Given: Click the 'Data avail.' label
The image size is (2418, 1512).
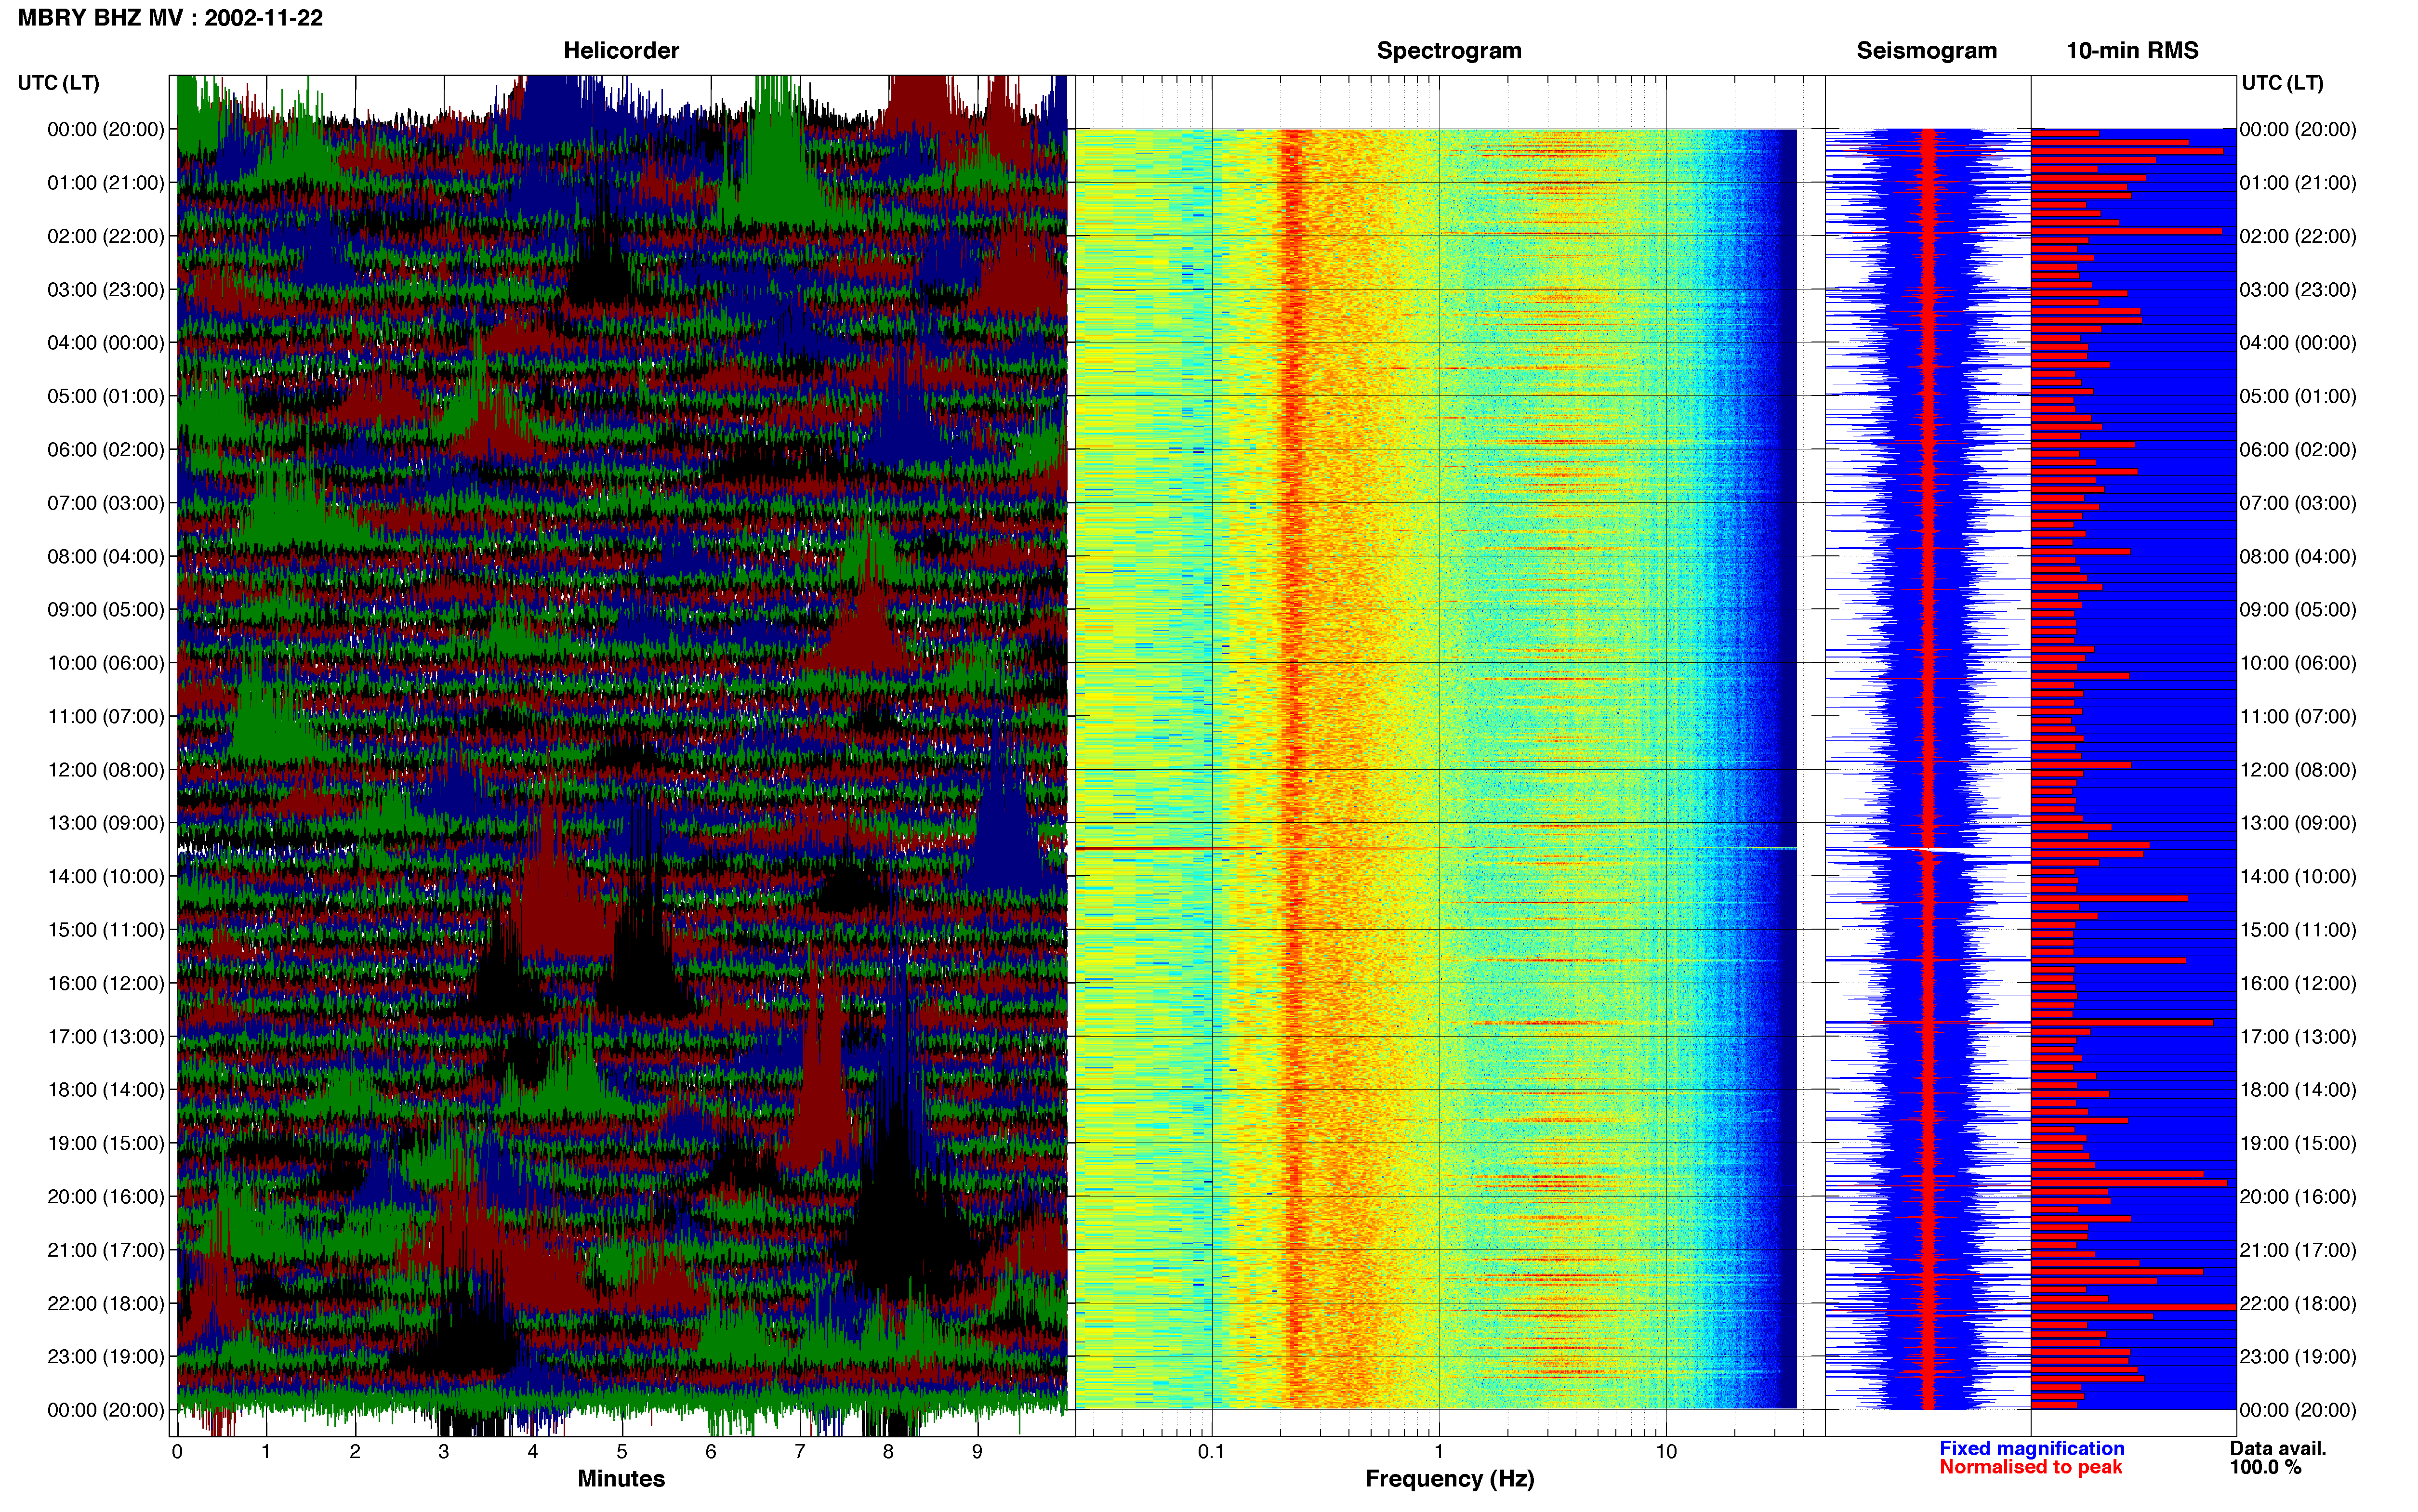Looking at the screenshot, I should (2277, 1449).
